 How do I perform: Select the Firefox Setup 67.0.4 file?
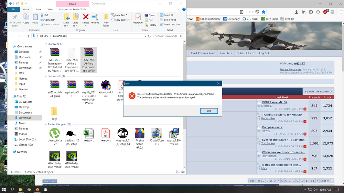140,138
